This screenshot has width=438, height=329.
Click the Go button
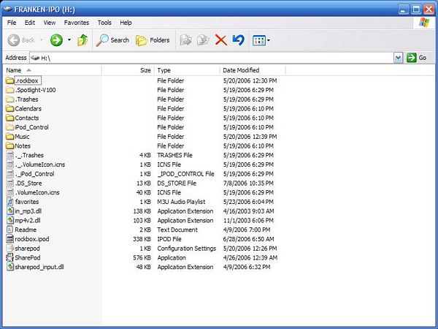tap(417, 58)
